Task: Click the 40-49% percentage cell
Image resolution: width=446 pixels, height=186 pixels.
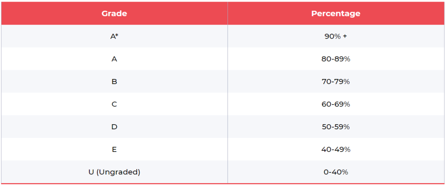Action: [x=335, y=149]
